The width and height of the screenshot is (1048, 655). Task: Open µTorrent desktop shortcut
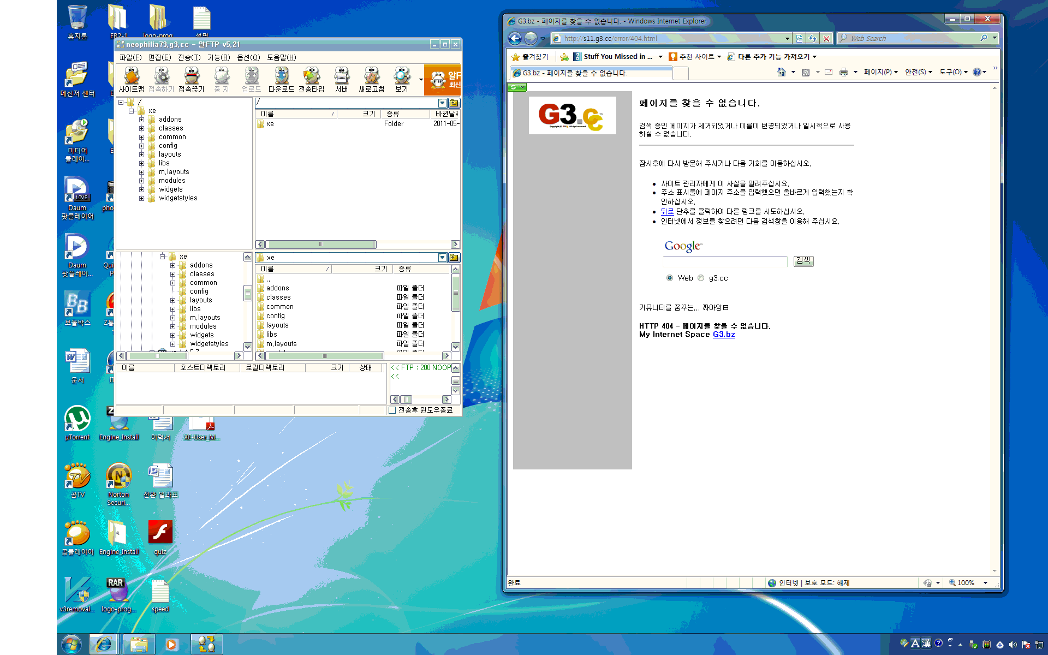click(x=78, y=423)
